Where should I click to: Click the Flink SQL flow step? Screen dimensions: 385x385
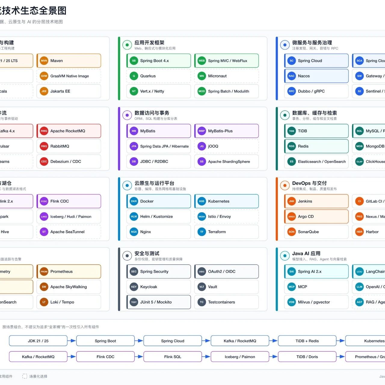point(173,357)
